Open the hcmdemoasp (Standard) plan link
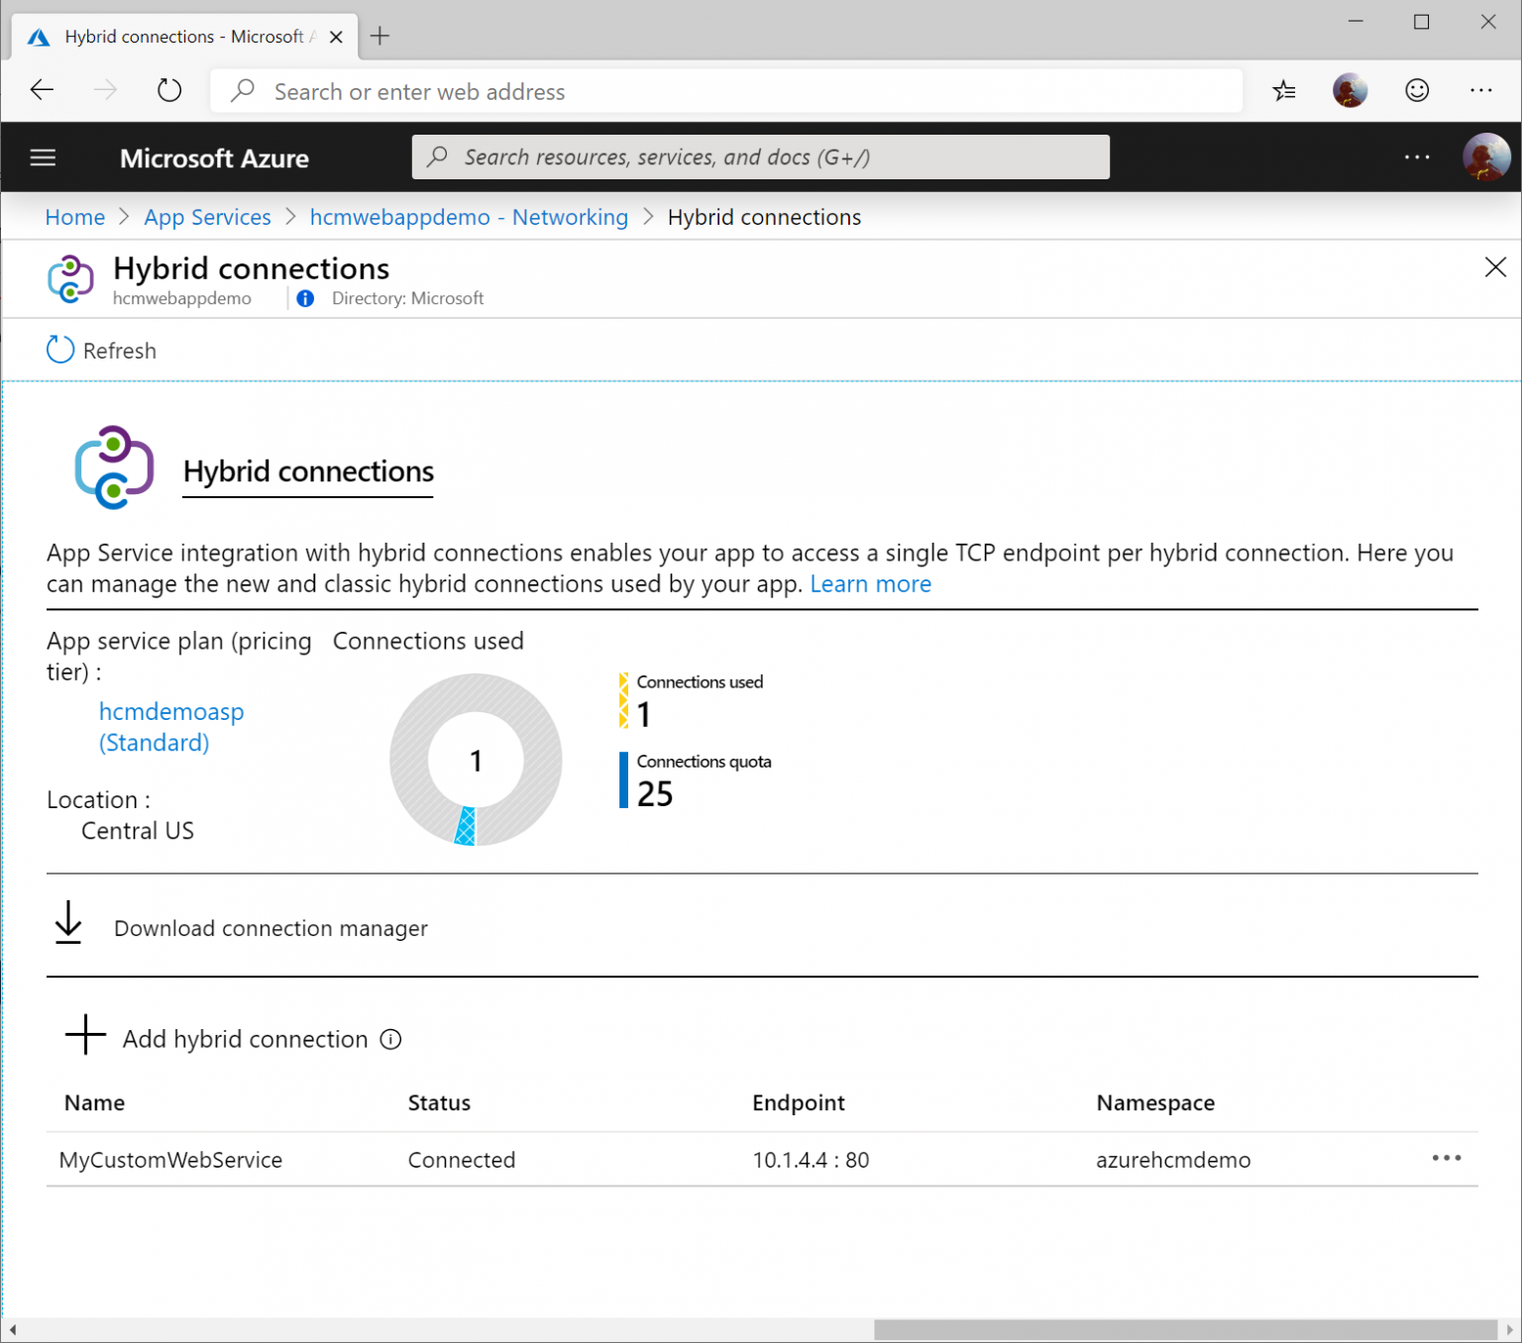This screenshot has height=1343, width=1522. (170, 726)
